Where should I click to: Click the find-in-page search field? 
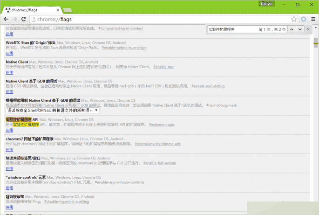coord(232,29)
